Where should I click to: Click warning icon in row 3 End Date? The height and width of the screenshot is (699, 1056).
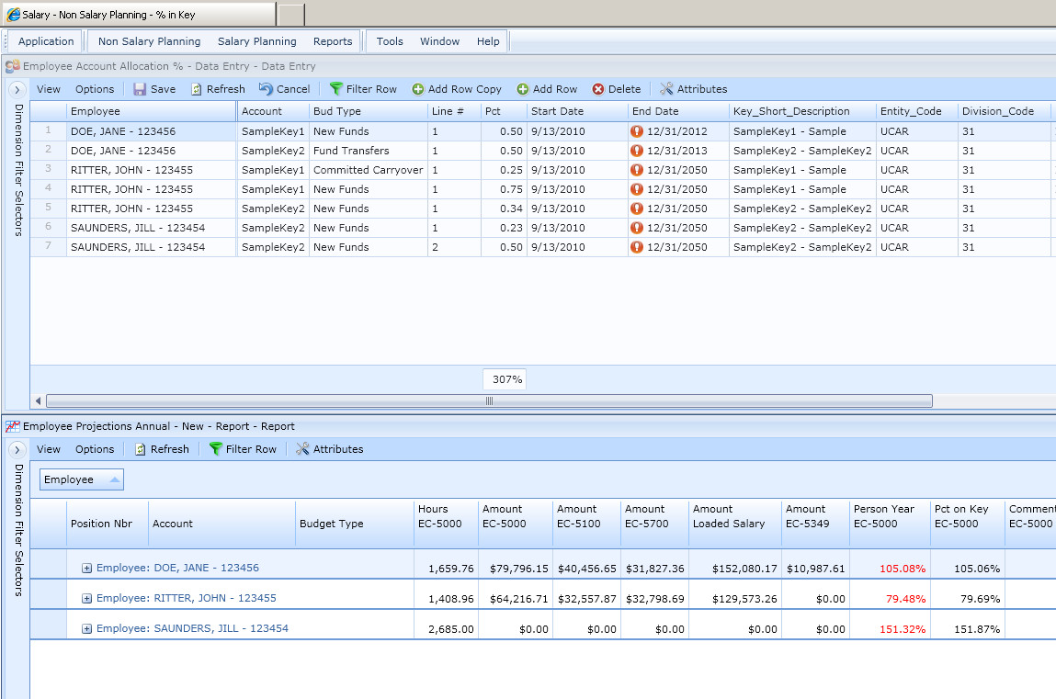636,170
